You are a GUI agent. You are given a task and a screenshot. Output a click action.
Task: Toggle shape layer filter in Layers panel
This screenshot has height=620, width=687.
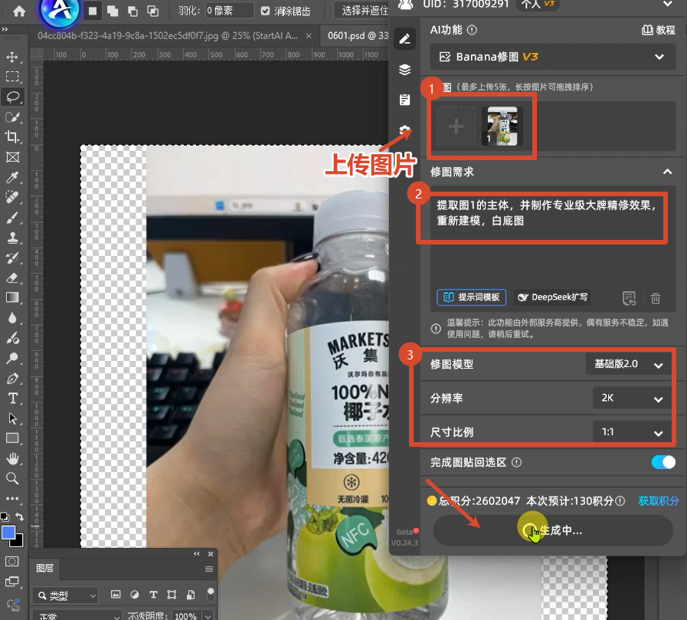click(172, 595)
